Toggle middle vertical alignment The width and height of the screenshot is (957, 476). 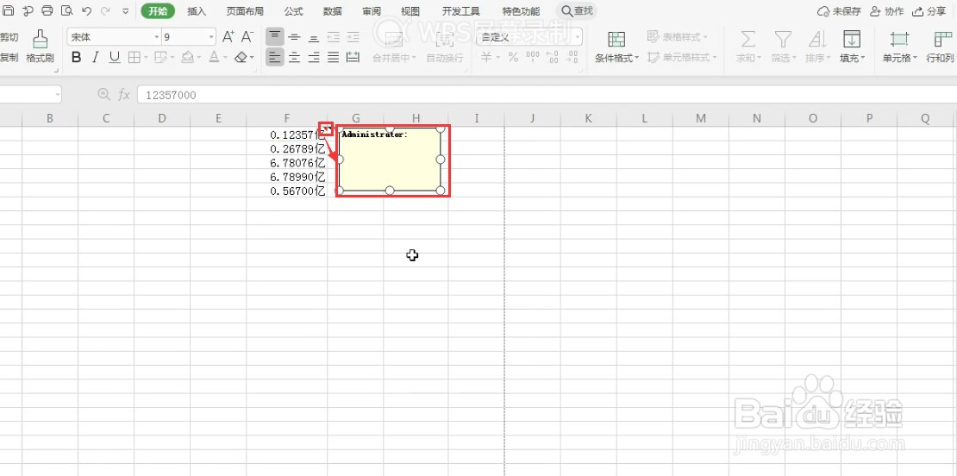(294, 36)
